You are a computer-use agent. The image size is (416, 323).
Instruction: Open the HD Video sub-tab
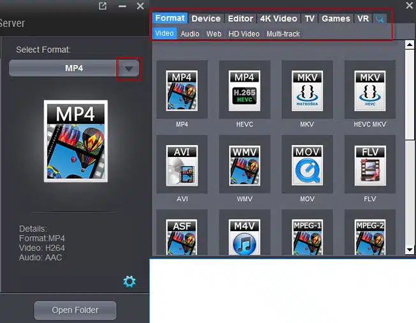click(x=244, y=34)
